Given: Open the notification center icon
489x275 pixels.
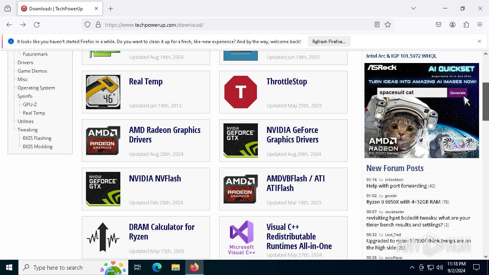Looking at the screenshot, I should click(476, 267).
